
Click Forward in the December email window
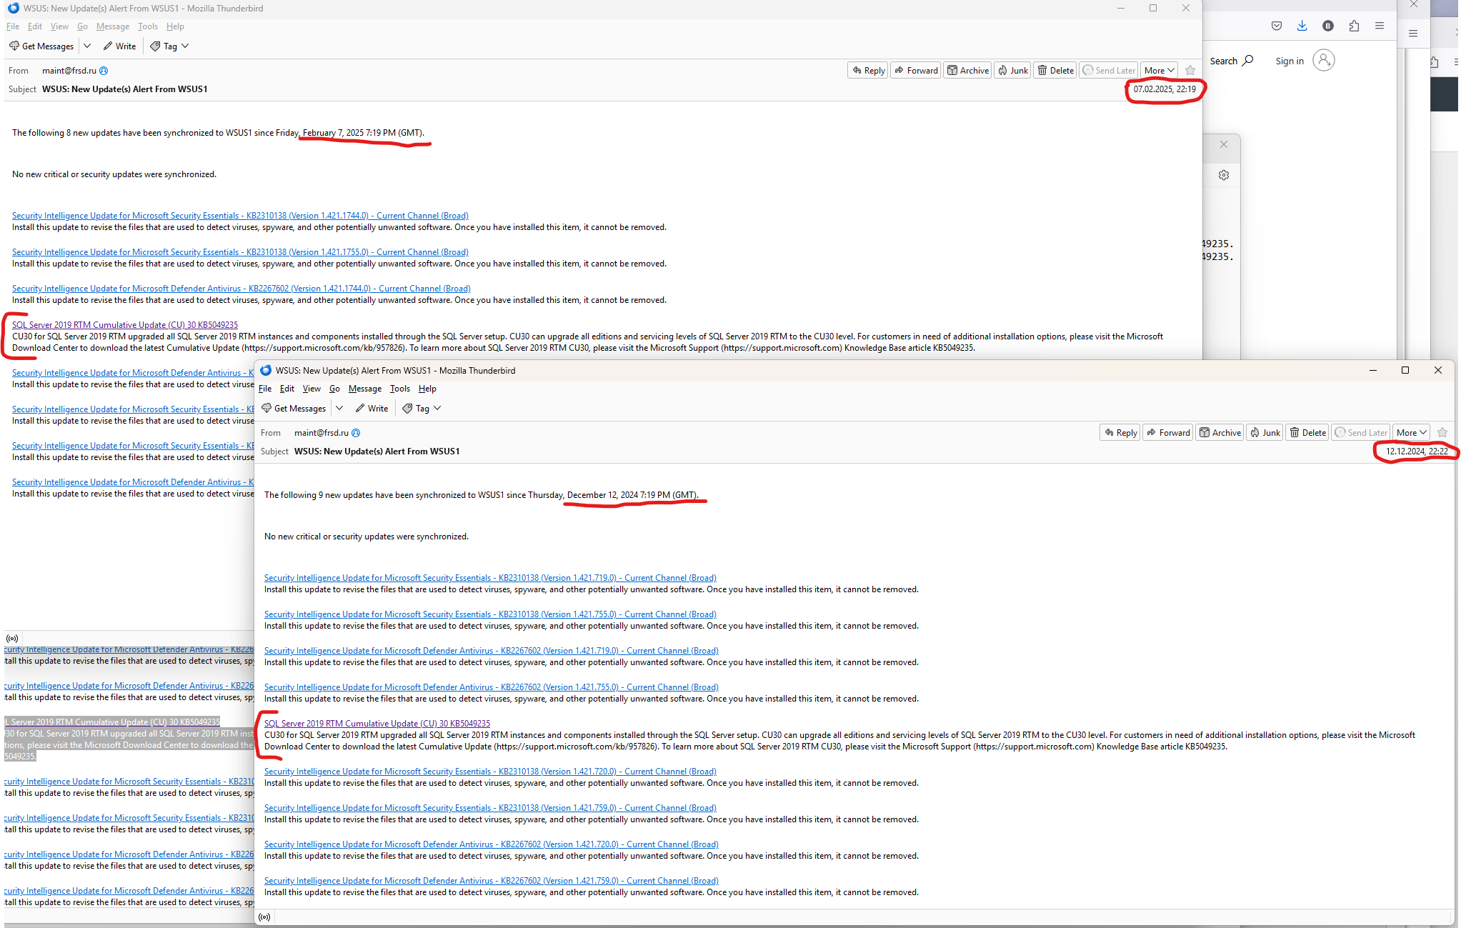point(1167,432)
